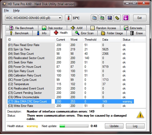Viewport: 152px width, 135px height.
Task: Click the purple download arrow icon
Action: click(126, 18)
